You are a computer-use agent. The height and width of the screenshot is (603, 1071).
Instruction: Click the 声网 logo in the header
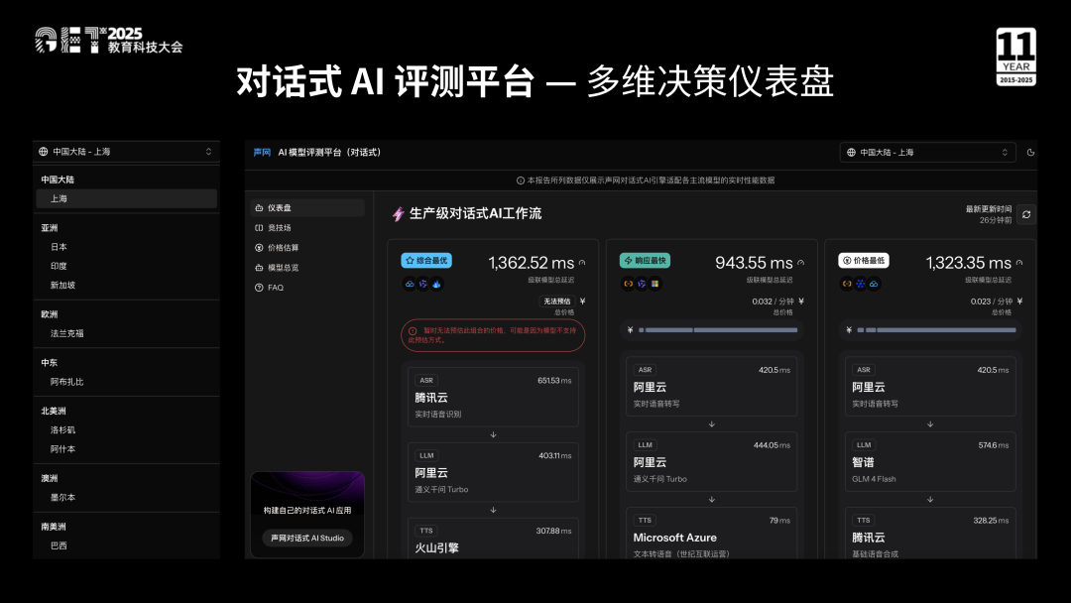(x=262, y=153)
